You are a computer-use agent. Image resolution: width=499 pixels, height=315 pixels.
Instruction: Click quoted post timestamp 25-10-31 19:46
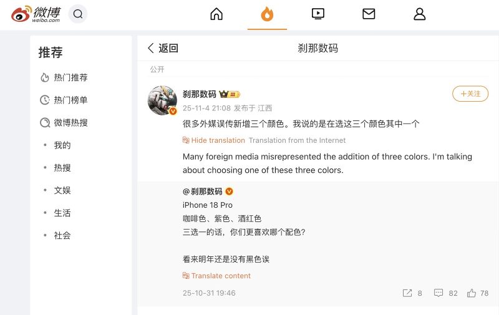(209, 293)
